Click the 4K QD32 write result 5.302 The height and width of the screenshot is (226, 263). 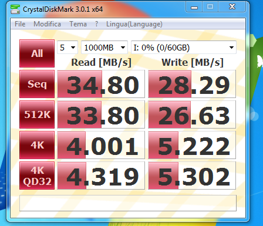[192, 176]
